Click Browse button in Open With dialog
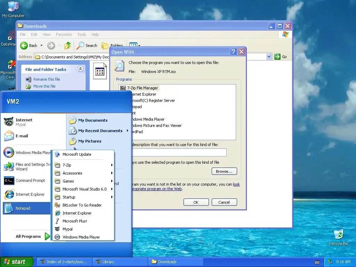The width and height of the screenshot is (356, 267). (x=224, y=171)
